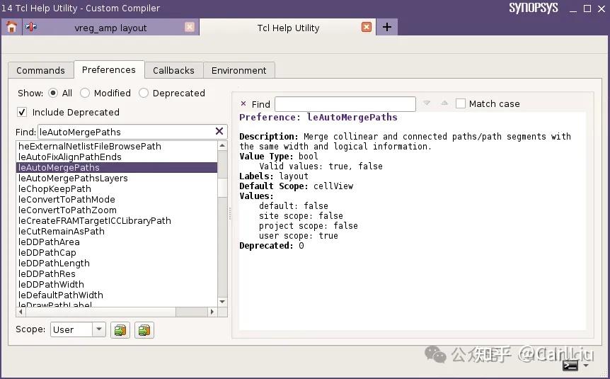Select the Deprecated radio button
Screen dimensions: 610x379
[x=144, y=93]
